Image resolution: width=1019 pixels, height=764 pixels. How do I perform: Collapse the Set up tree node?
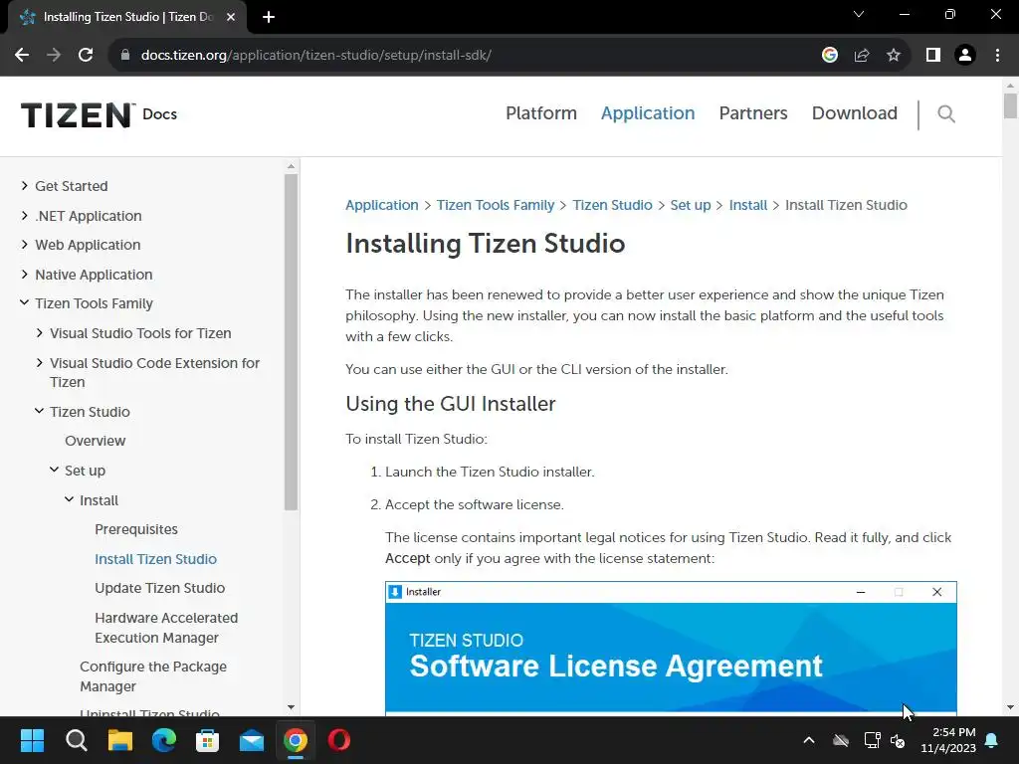[54, 470]
